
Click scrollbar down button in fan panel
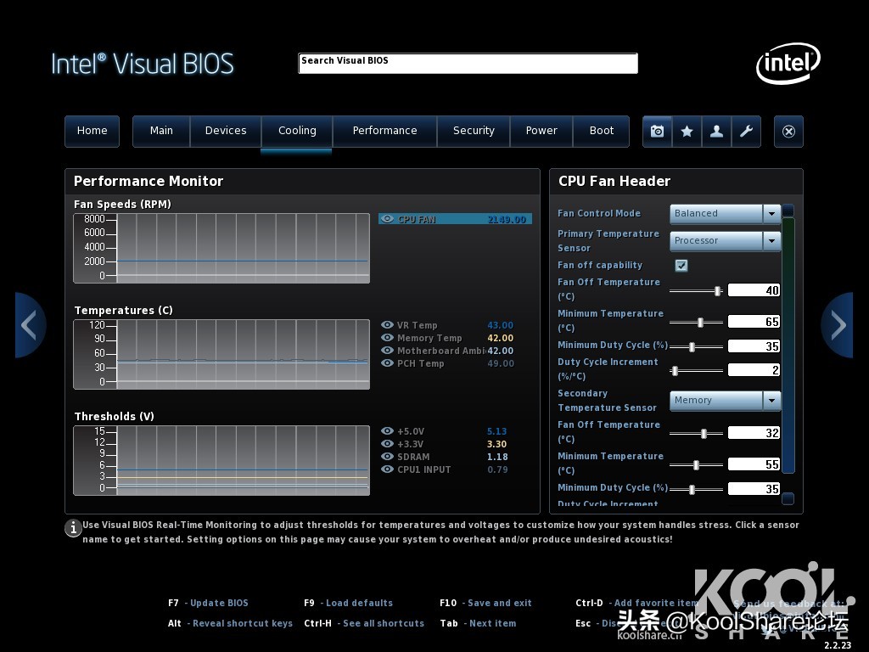[x=788, y=499]
